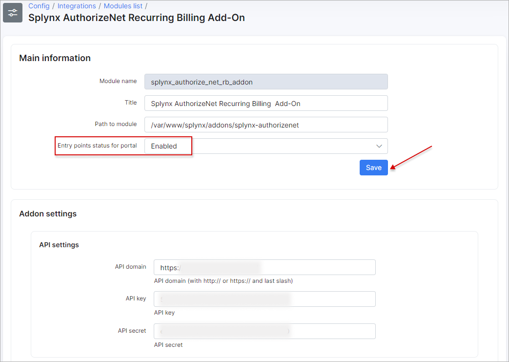Click the Main information heading

55,58
